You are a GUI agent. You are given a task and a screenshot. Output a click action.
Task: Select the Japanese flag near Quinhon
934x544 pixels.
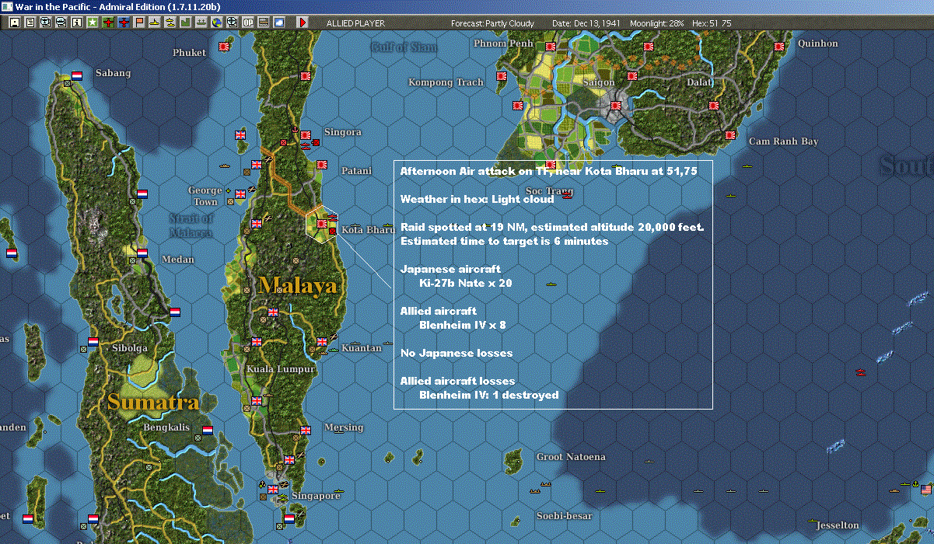click(x=779, y=47)
